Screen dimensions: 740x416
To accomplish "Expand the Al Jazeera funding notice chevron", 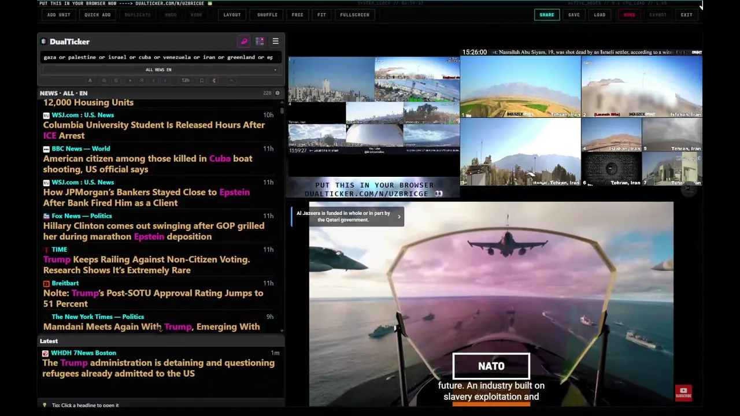I will 398,217.
